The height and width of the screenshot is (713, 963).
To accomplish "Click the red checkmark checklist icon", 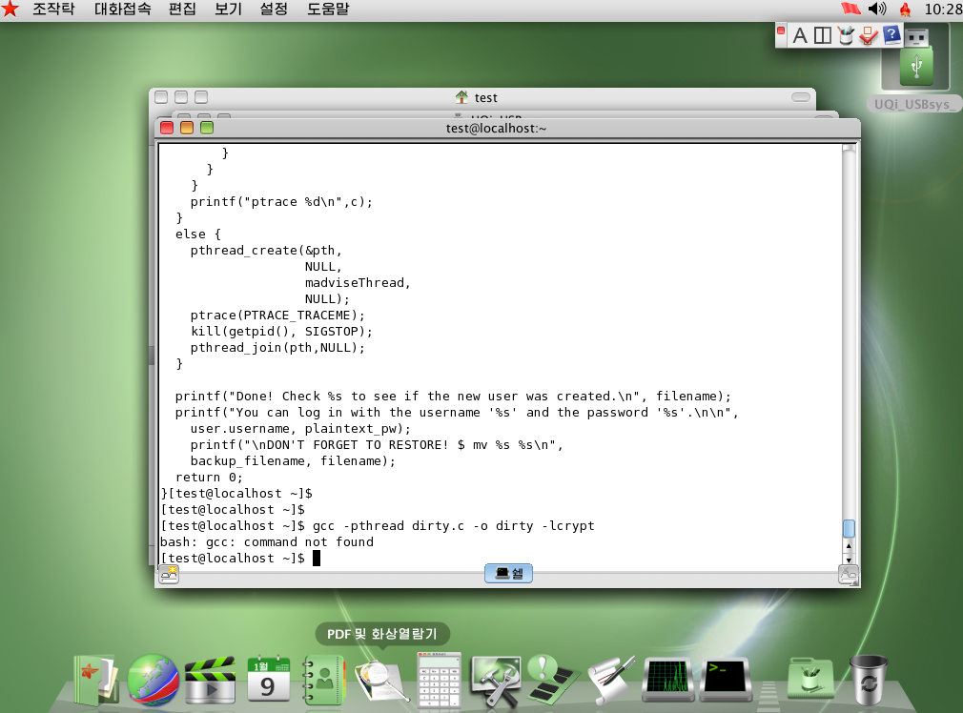I will (x=868, y=35).
